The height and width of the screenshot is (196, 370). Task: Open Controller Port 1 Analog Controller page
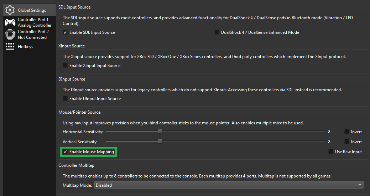34,22
